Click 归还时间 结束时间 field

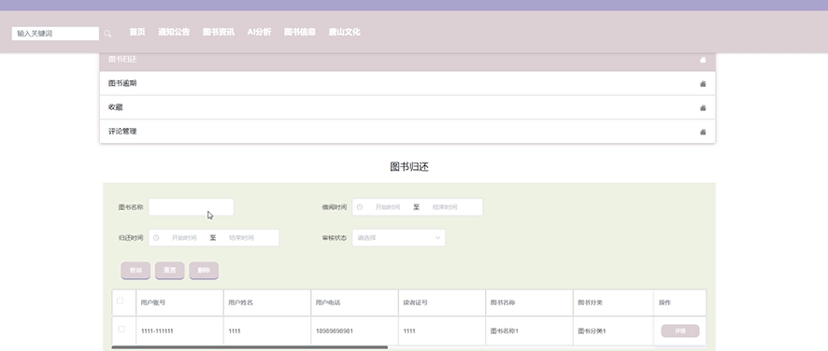click(241, 237)
